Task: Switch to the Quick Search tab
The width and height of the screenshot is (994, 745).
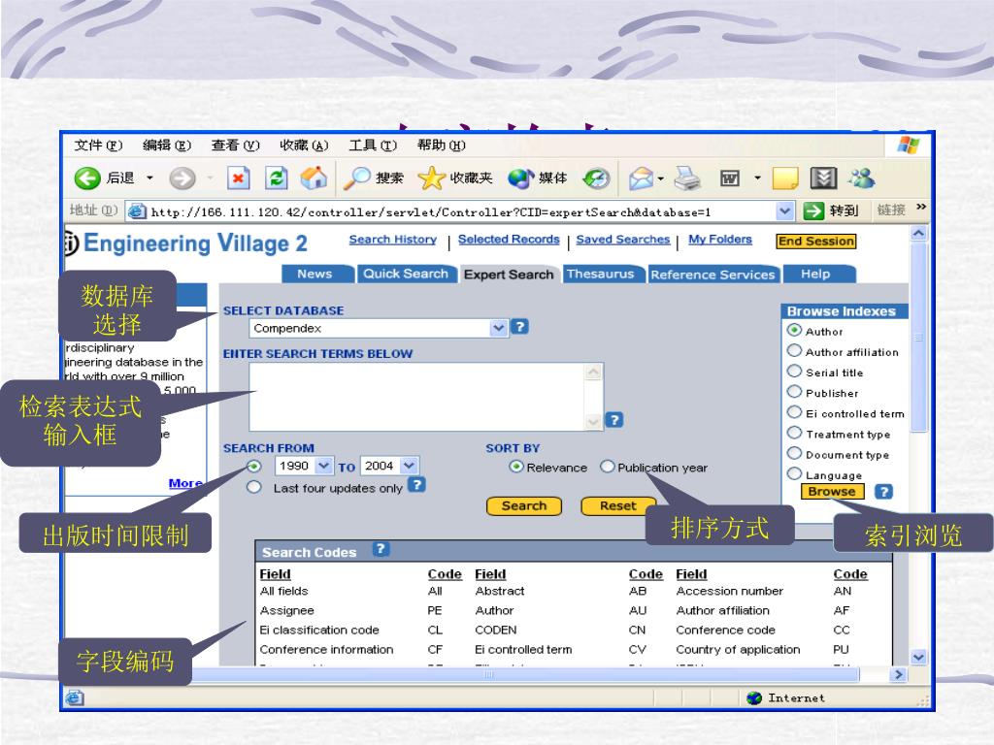Action: coord(406,274)
